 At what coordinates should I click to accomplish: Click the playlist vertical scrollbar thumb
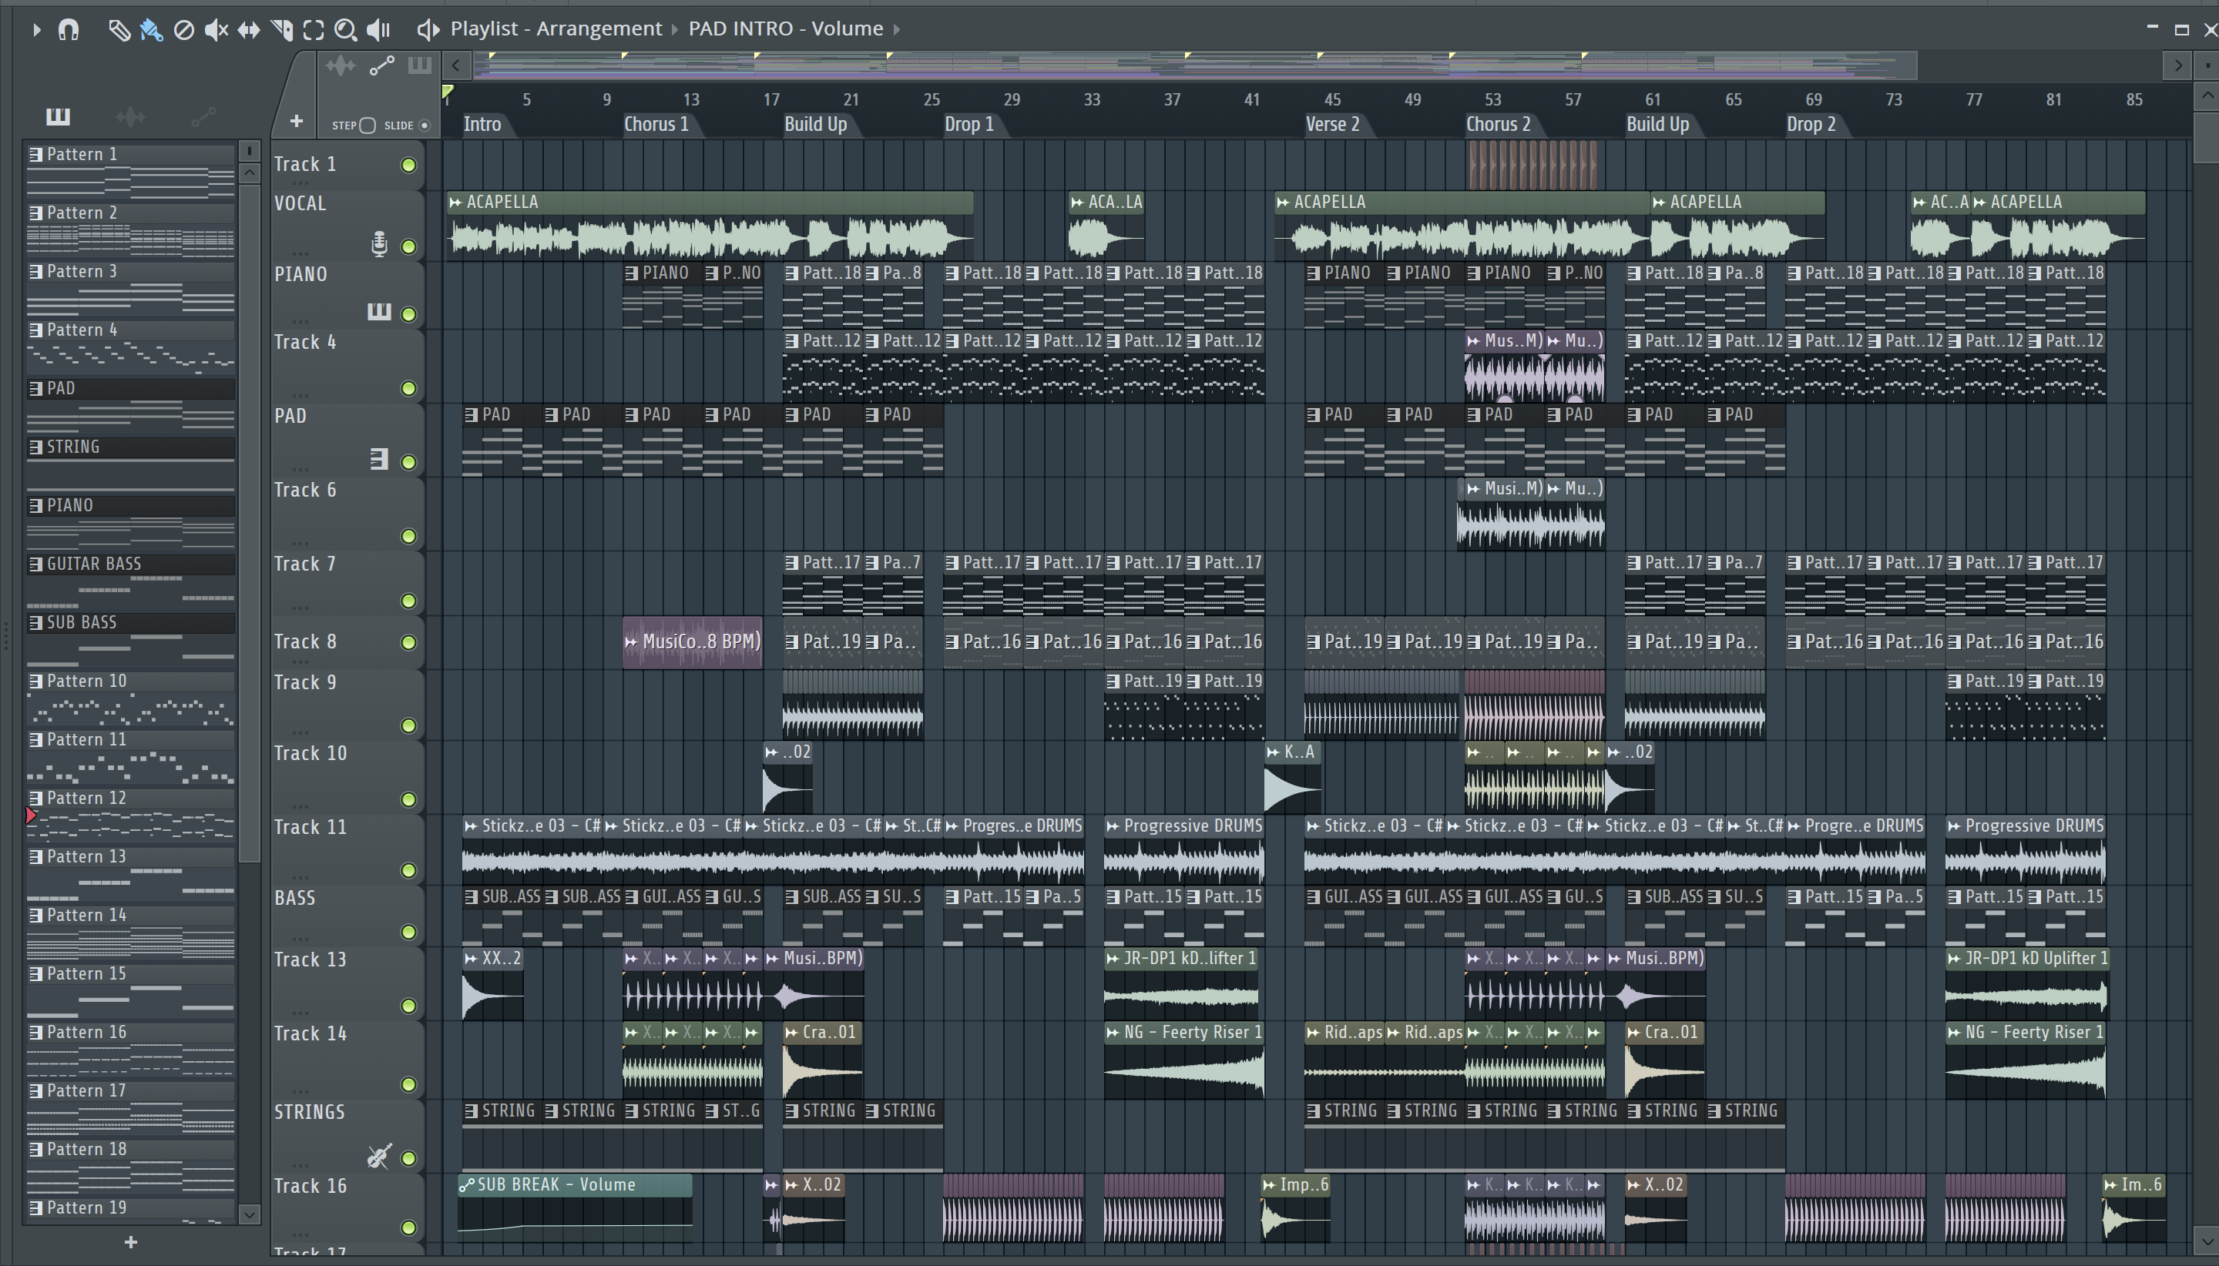pos(2207,137)
